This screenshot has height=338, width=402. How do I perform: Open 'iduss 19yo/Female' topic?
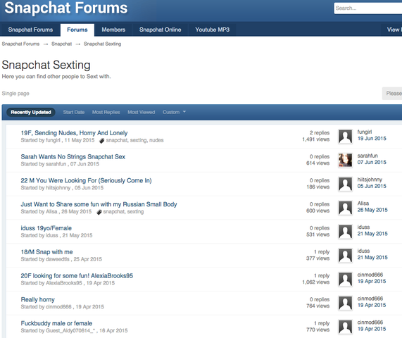46,228
